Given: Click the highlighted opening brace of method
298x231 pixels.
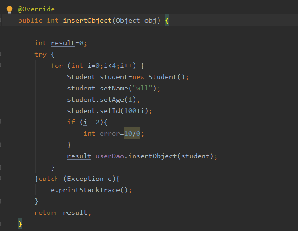Looking at the screenshot, I should coord(167,20).
